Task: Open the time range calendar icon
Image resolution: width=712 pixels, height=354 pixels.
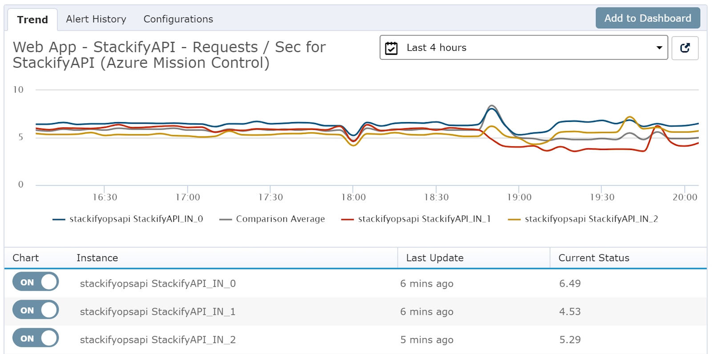Action: click(x=391, y=48)
